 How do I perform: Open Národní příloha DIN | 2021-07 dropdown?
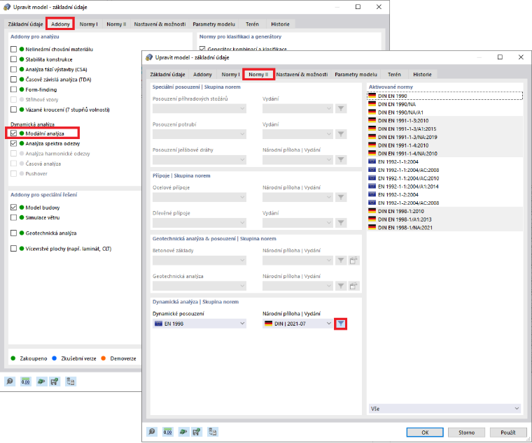[x=297, y=324]
